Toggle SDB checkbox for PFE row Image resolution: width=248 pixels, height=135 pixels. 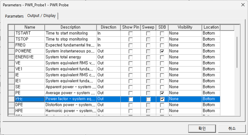162,99
